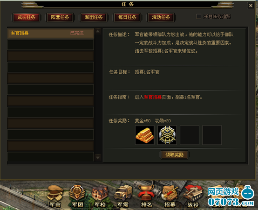Click the task list scroll up arrow
Screen dimensions: 258x210
point(98,31)
